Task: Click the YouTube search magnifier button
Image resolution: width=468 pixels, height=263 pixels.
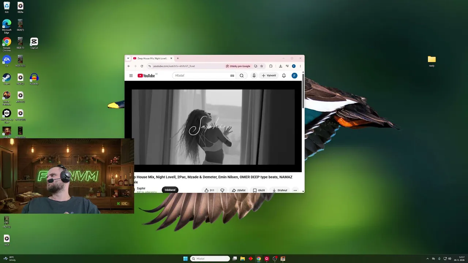Action: pyautogui.click(x=242, y=76)
